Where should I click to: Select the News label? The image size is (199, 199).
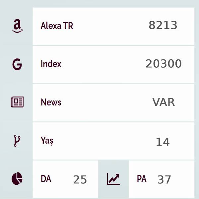click(x=51, y=102)
